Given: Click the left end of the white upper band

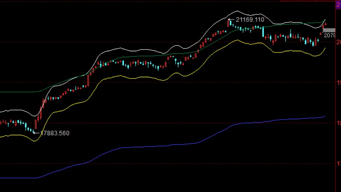Looking at the screenshot, I should 1,112.
